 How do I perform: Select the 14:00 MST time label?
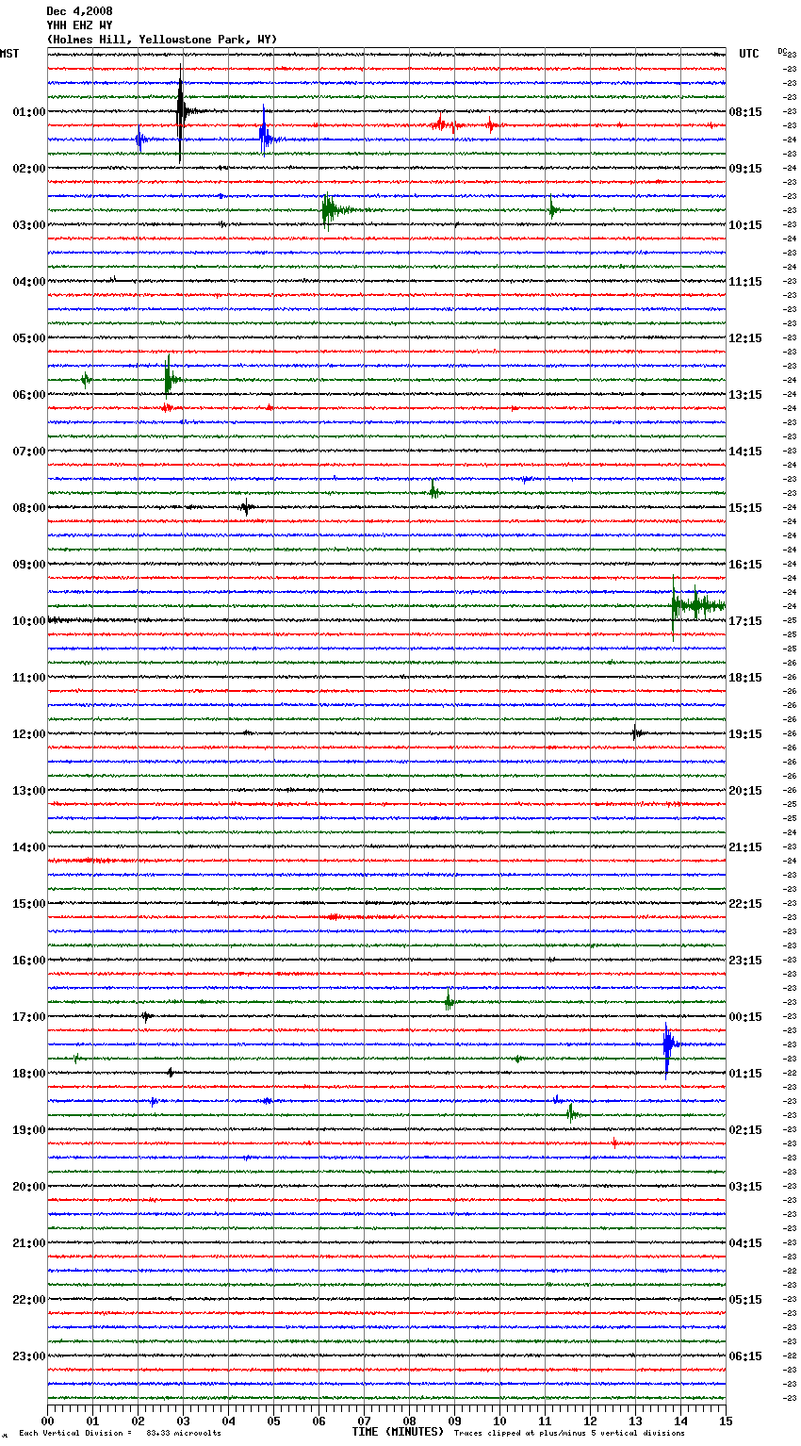(29, 847)
